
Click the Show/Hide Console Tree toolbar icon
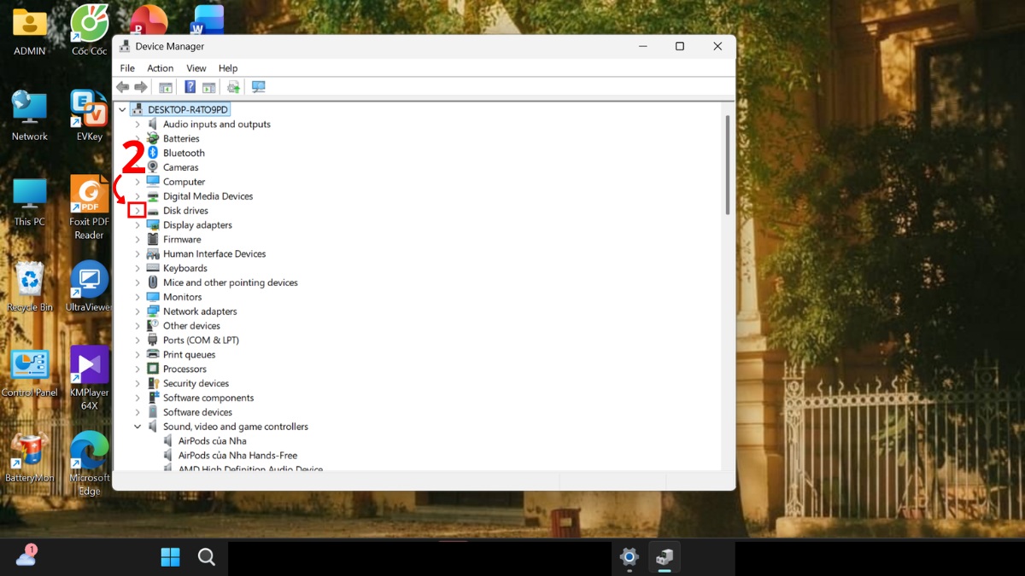166,87
